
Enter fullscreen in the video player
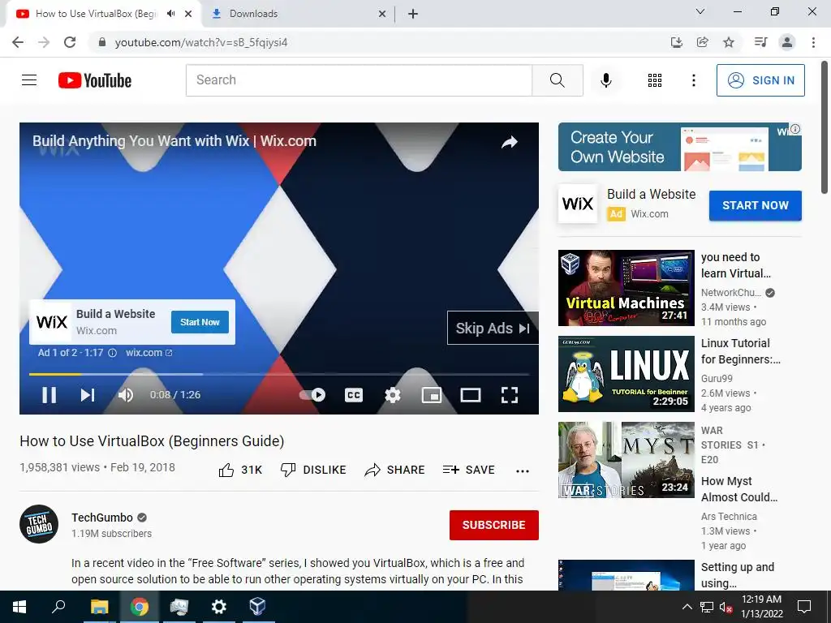[x=510, y=395]
